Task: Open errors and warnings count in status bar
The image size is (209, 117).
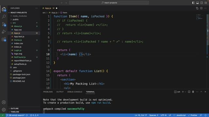Action: tap(34, 115)
